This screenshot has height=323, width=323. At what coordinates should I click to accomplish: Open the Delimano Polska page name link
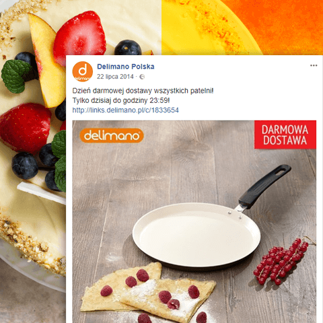(126, 67)
